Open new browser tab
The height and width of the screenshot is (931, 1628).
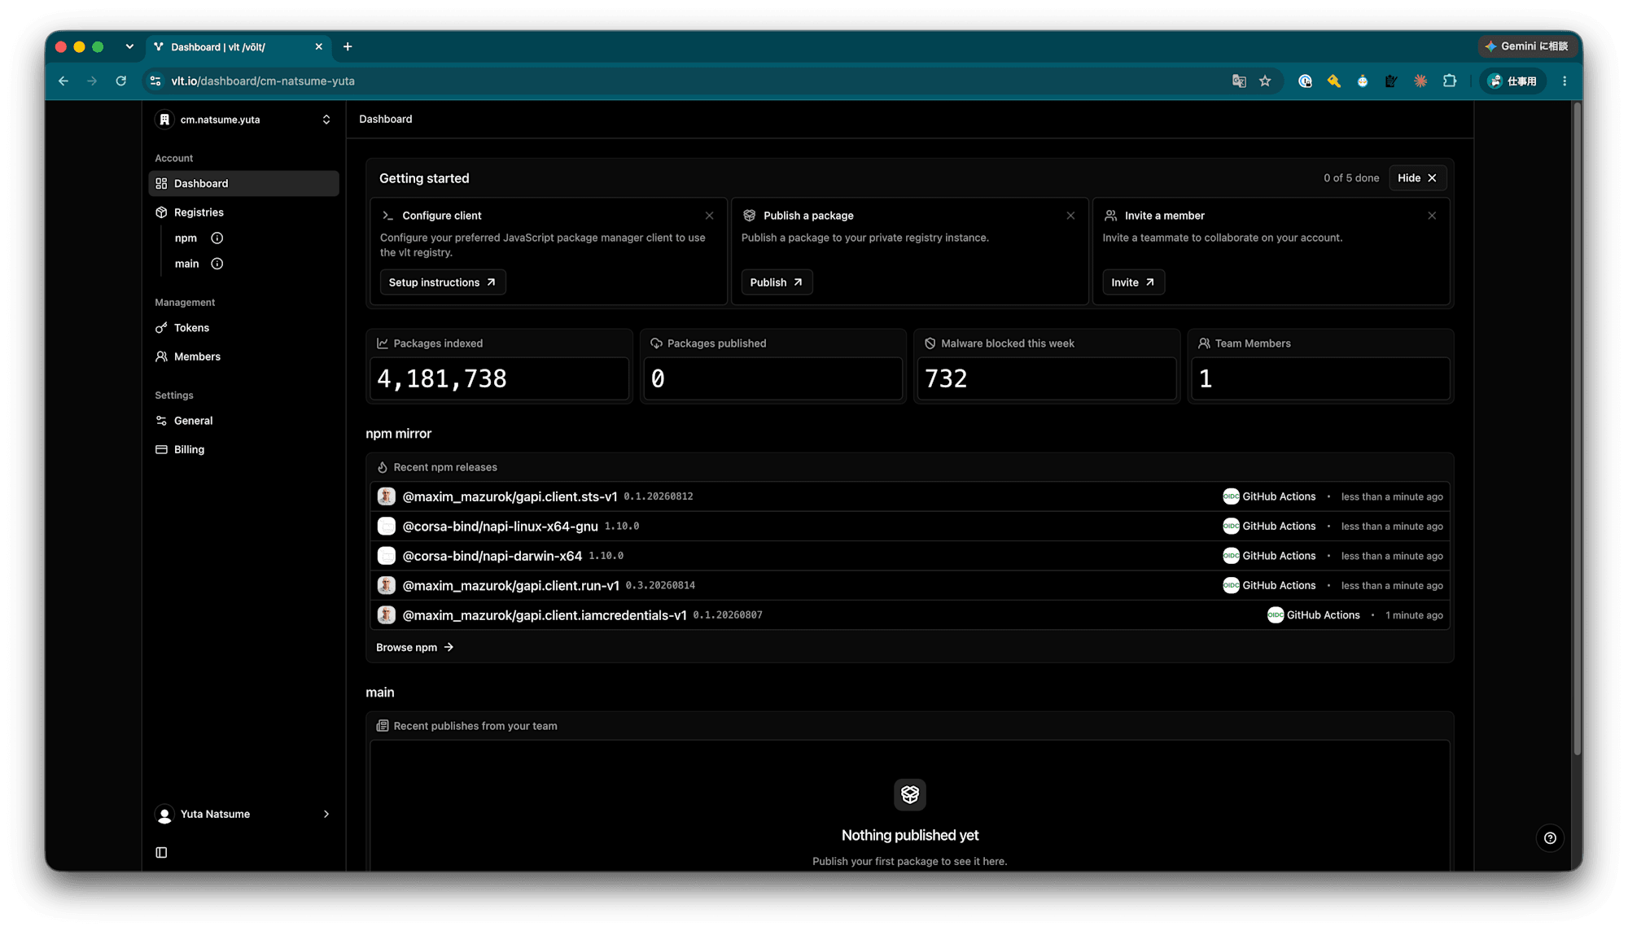[x=348, y=46]
